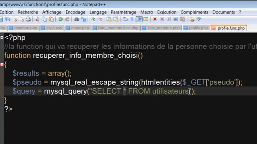
Task: Open the Edition menu
Action: pyautogui.click(x=6, y=12)
